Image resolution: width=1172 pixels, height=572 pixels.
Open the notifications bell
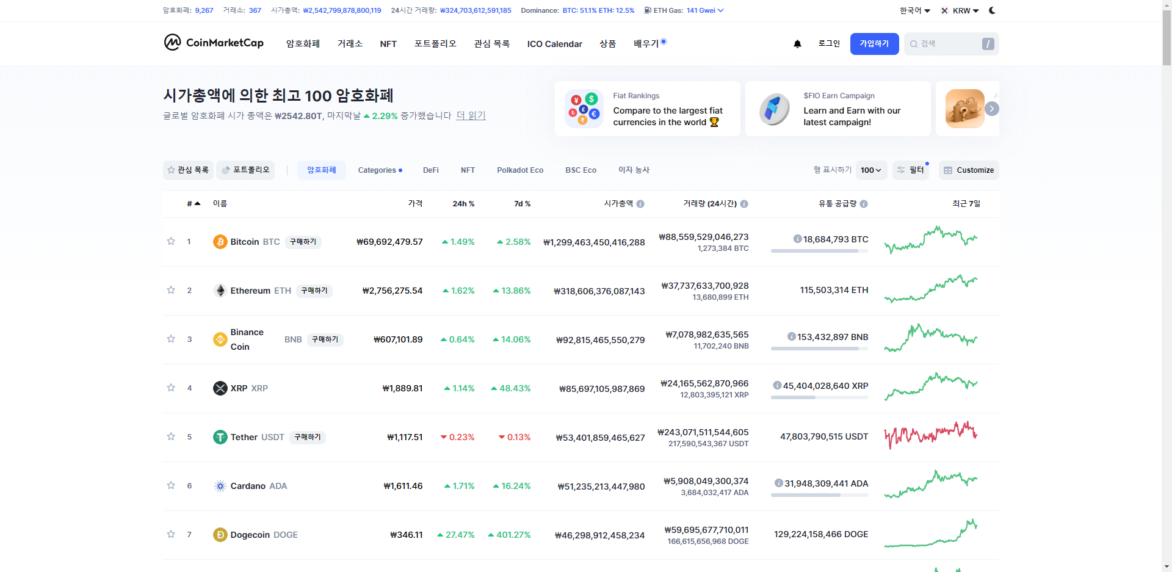(x=797, y=44)
